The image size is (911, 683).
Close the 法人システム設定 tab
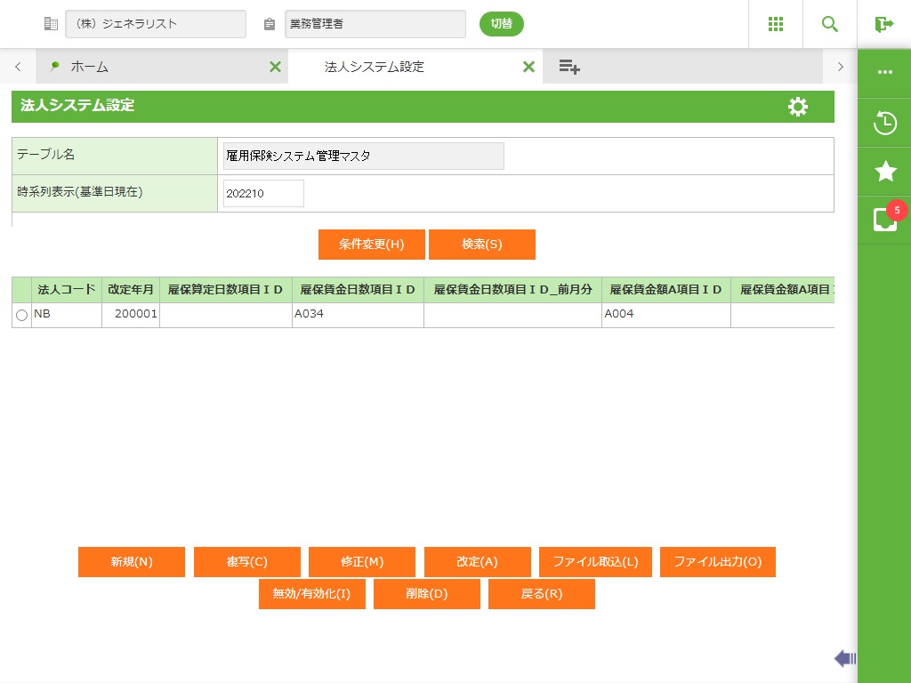click(x=528, y=67)
